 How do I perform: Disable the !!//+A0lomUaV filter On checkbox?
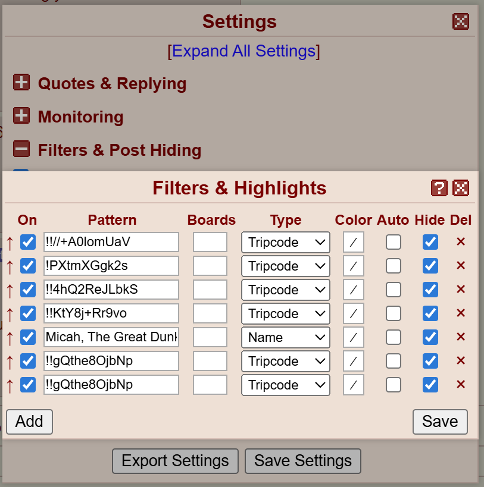click(x=28, y=242)
